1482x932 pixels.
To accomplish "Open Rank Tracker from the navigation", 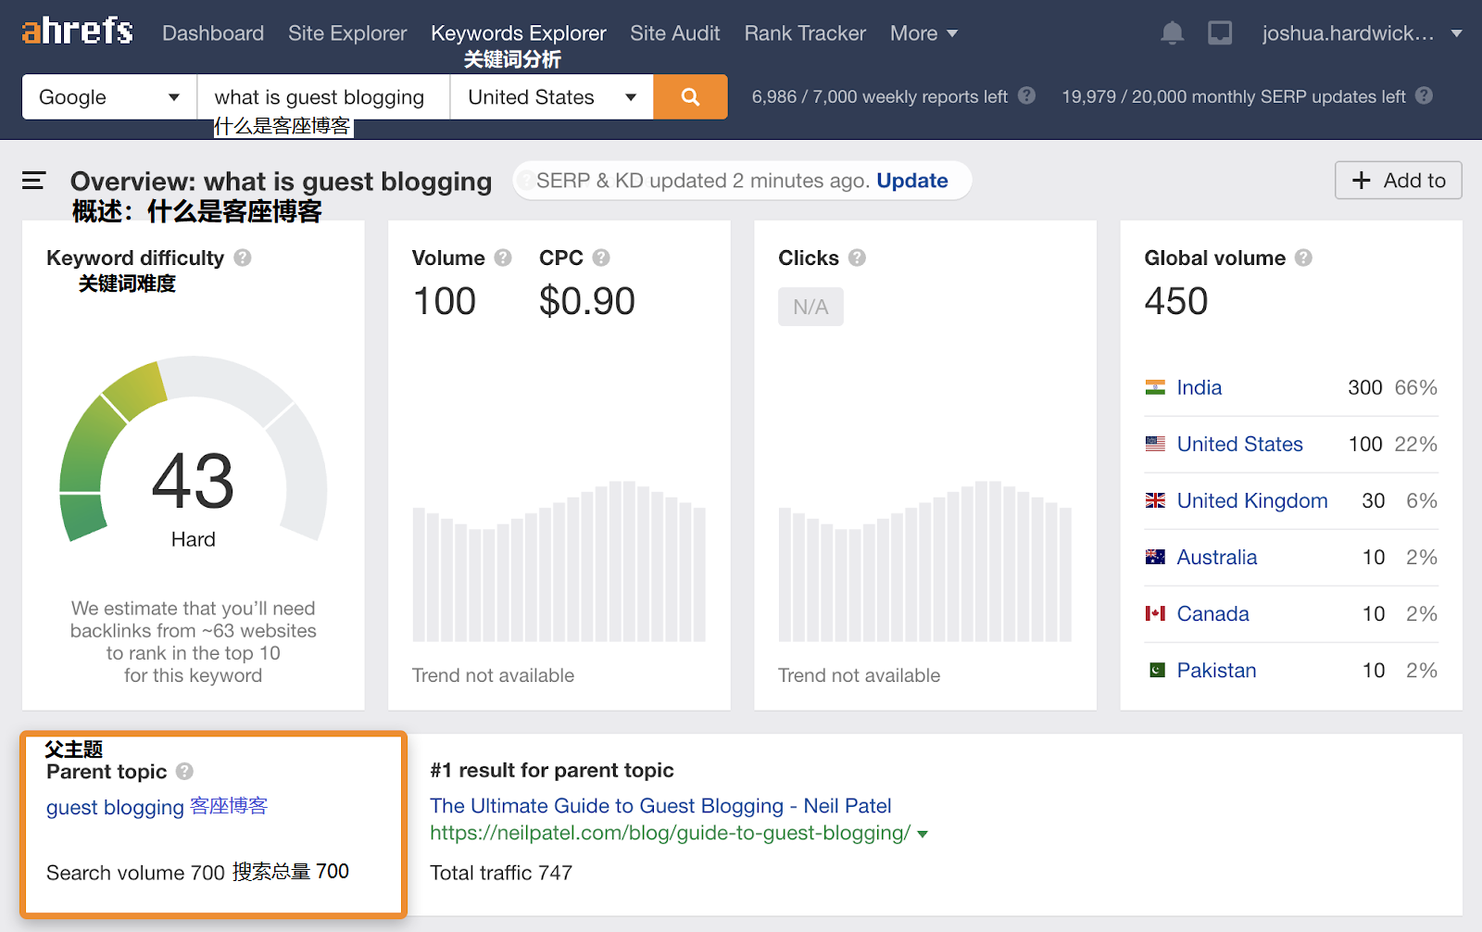I will click(x=805, y=33).
